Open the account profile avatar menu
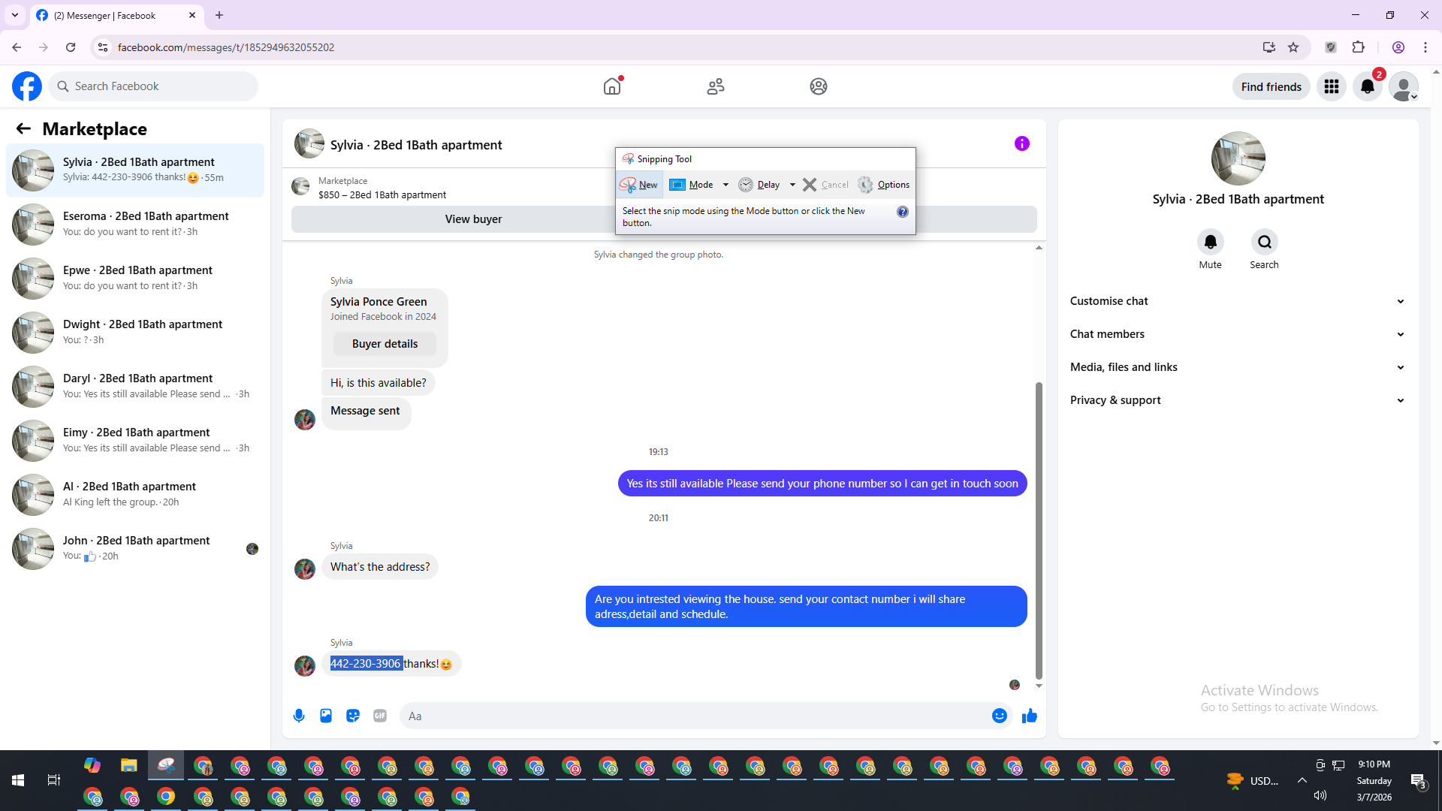The image size is (1442, 811). click(x=1404, y=86)
